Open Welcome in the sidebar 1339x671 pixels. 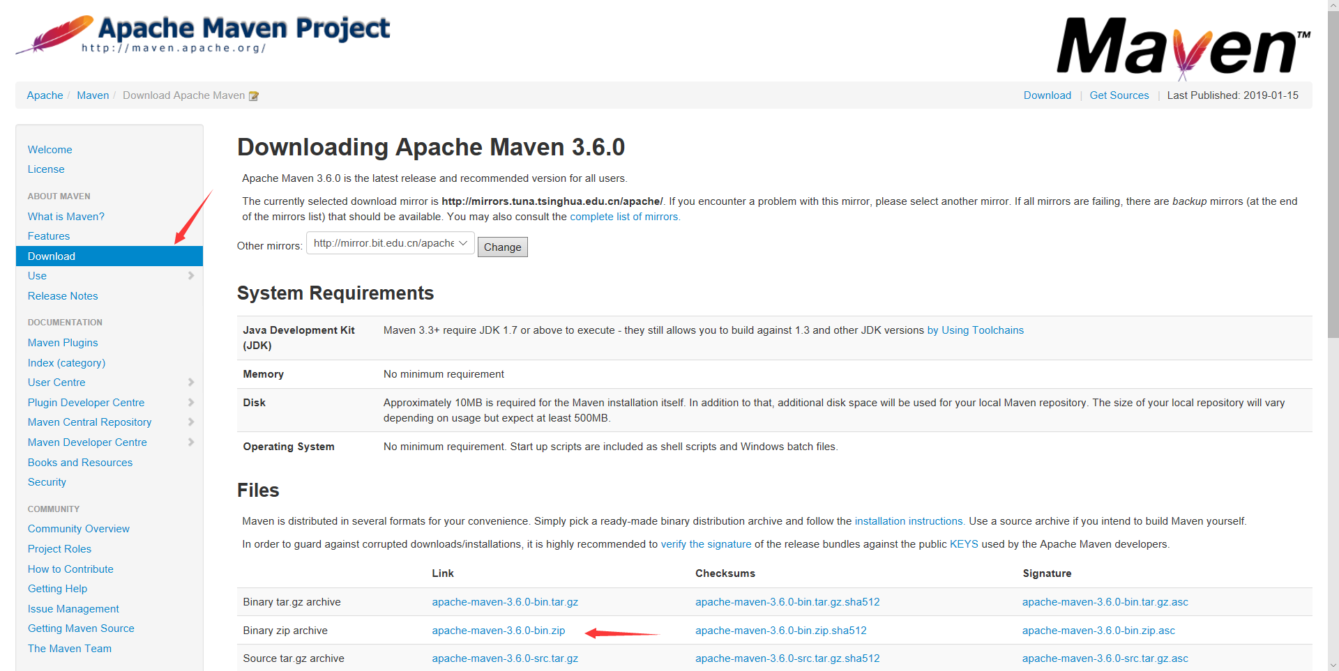coord(50,150)
